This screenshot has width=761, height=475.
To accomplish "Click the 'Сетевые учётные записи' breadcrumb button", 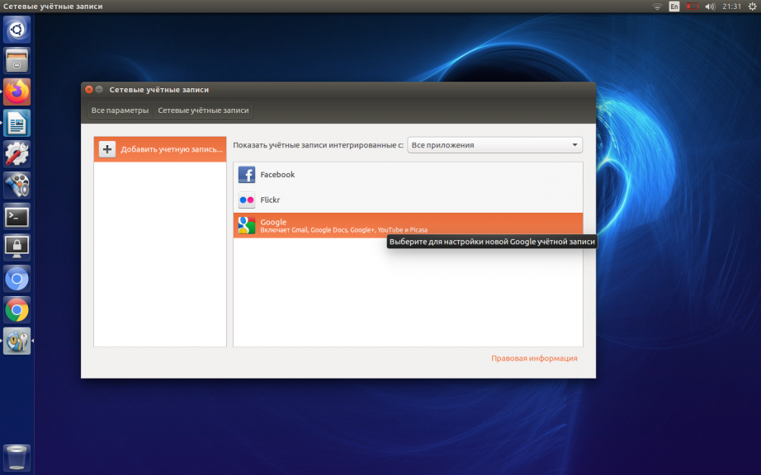I will point(203,111).
